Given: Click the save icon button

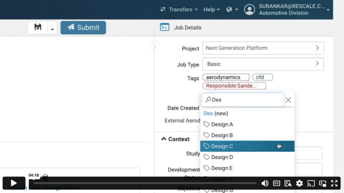Looking at the screenshot, I should (x=38, y=28).
